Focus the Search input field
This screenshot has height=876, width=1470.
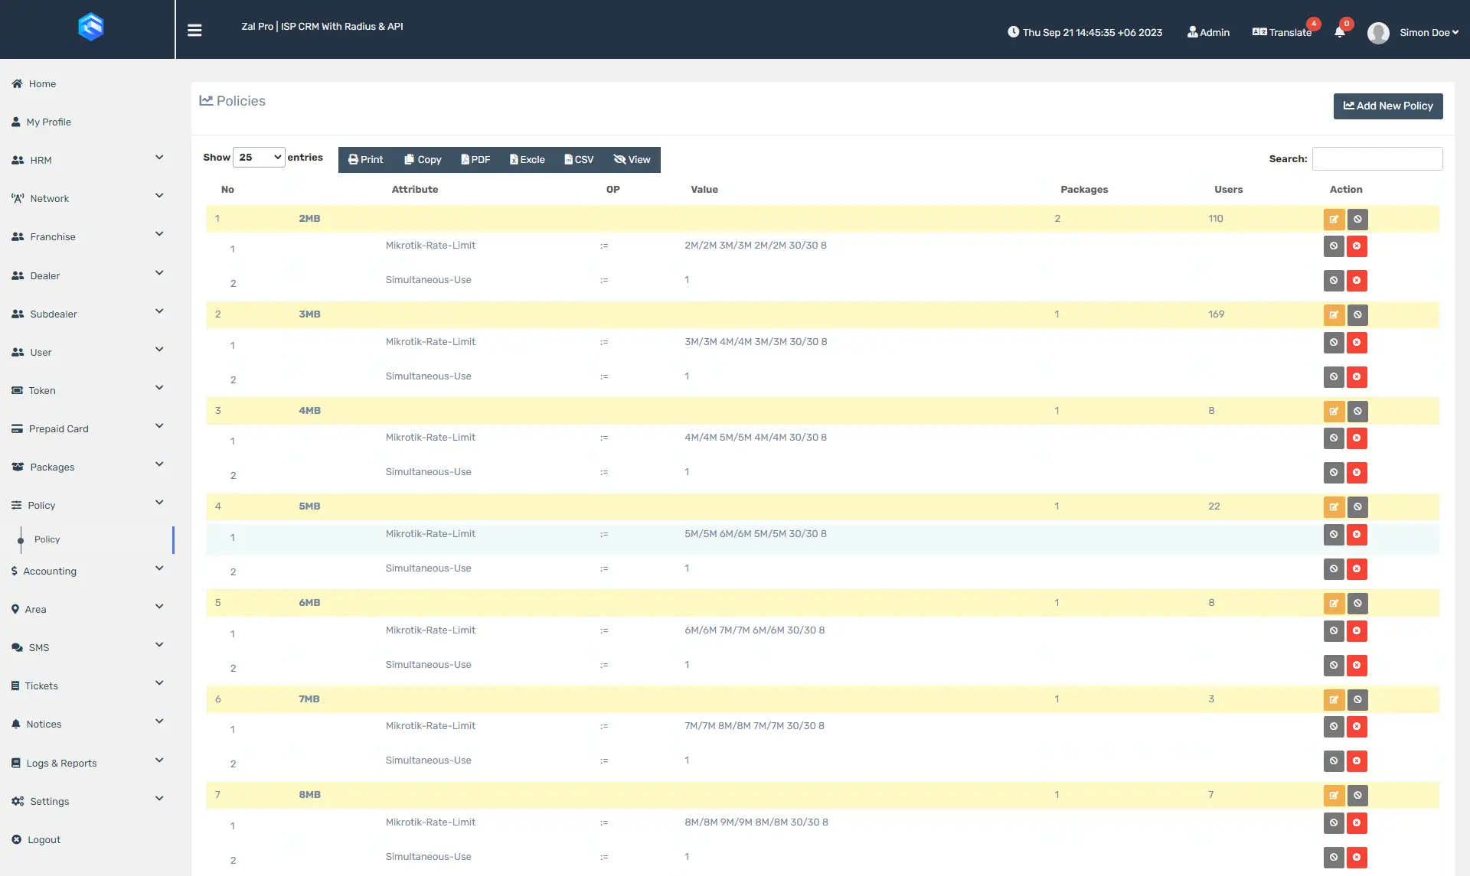tap(1377, 158)
